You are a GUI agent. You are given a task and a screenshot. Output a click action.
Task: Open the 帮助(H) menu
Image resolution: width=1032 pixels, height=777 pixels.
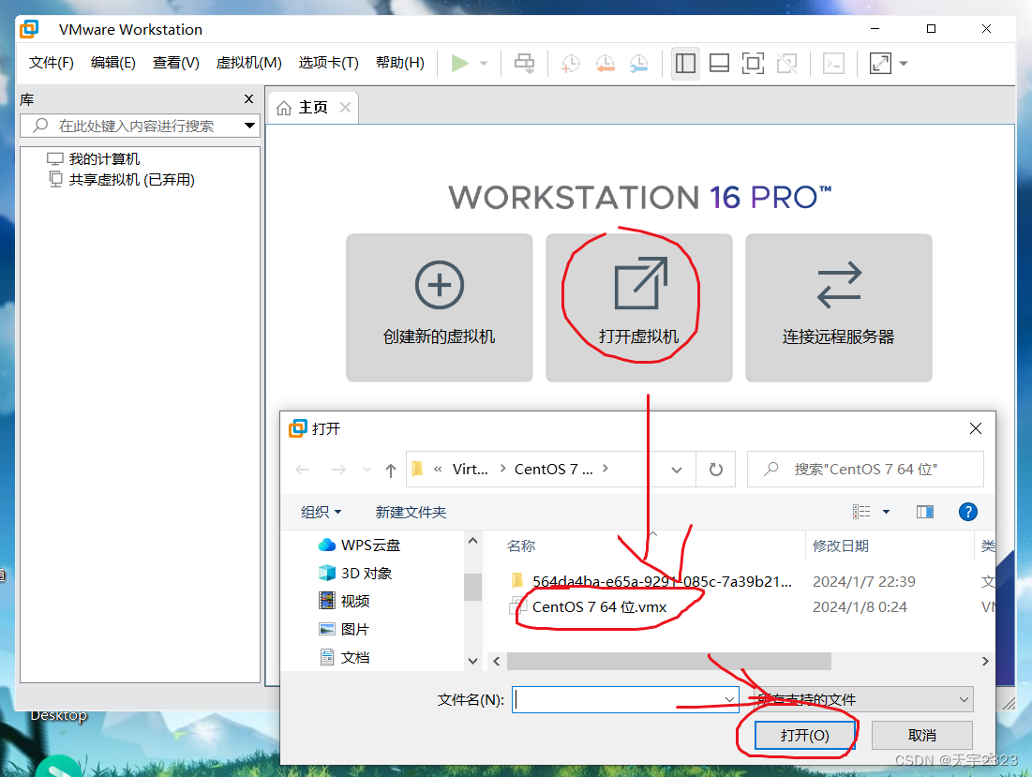pos(400,63)
